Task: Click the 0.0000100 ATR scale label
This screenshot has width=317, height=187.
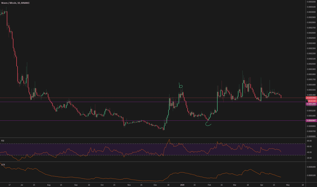Action: pos(311,175)
